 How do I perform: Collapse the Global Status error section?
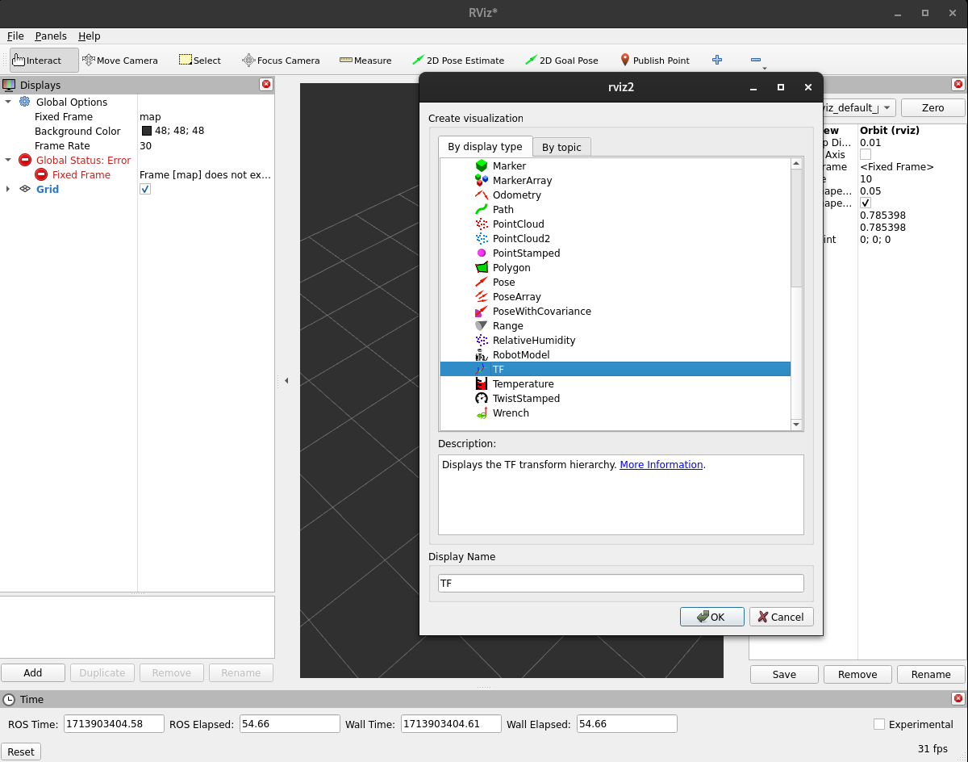tap(8, 161)
